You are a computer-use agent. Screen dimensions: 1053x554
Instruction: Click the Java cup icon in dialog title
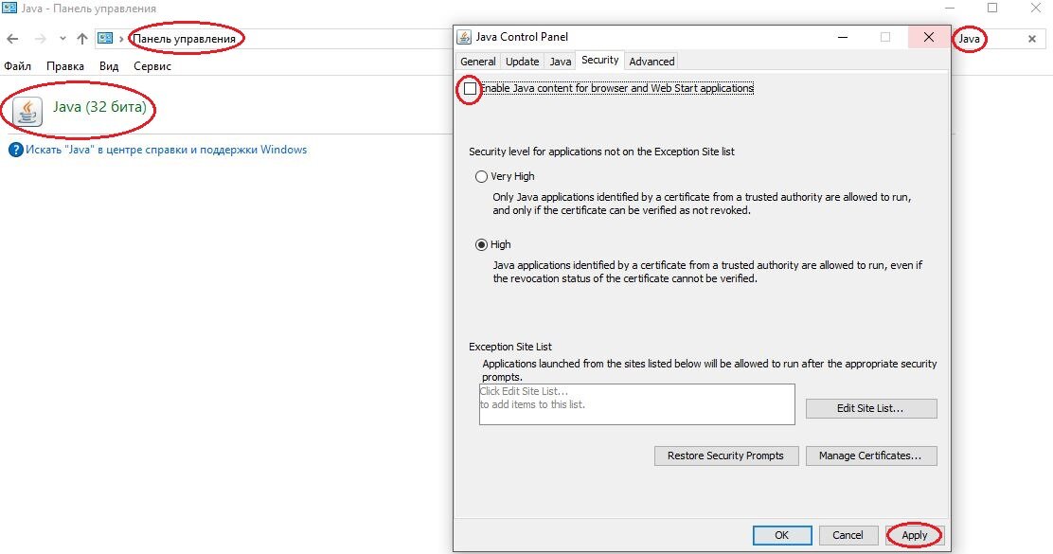pos(464,37)
